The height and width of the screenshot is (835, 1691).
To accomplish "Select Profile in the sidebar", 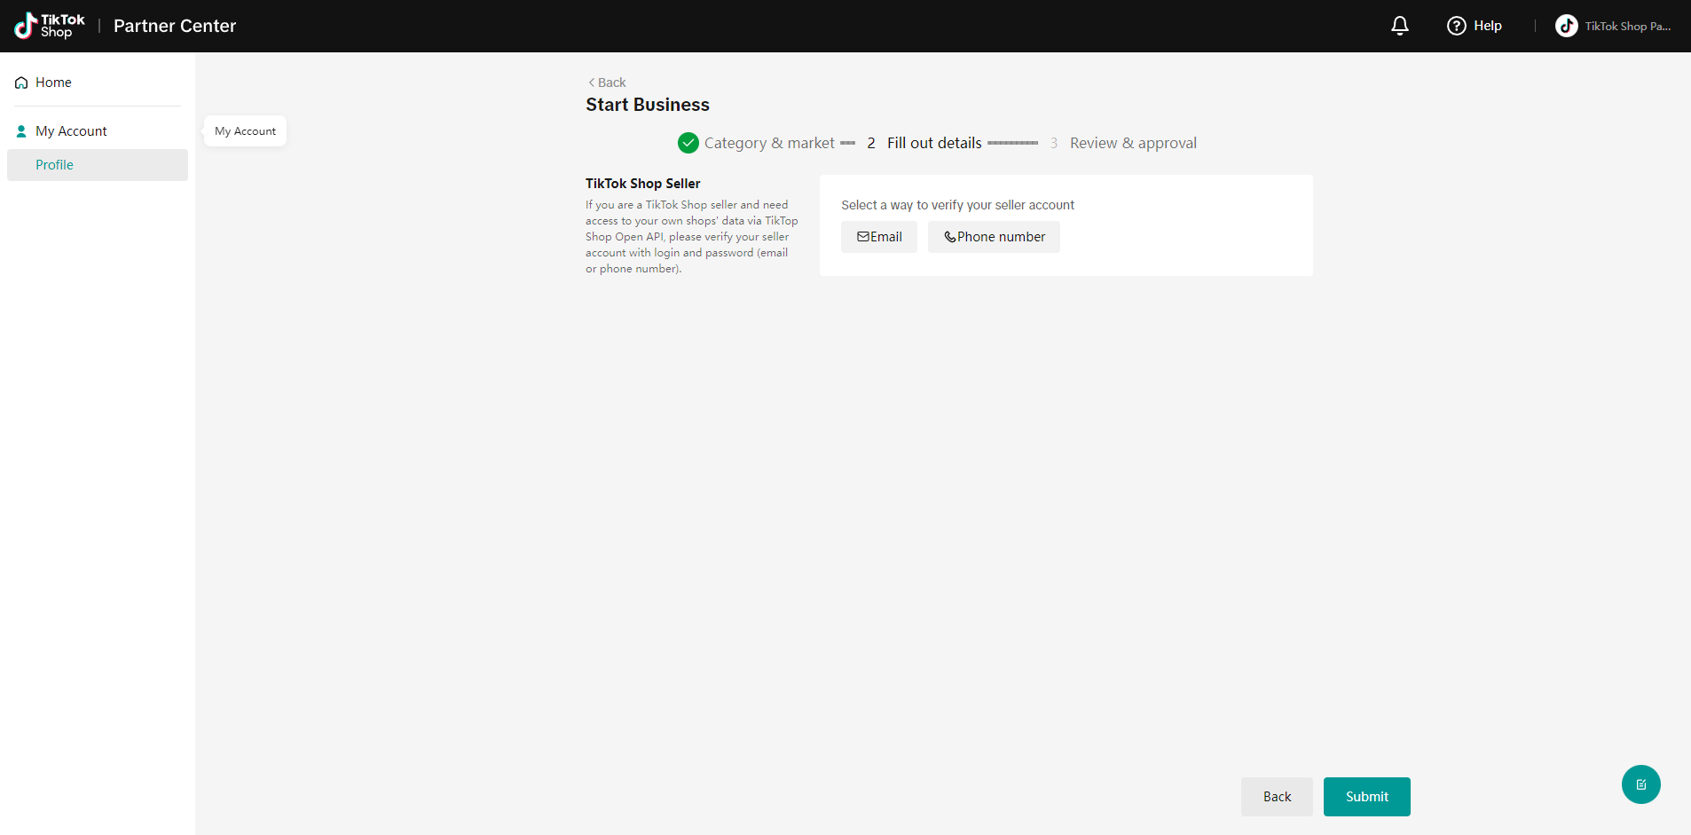I will coord(54,165).
